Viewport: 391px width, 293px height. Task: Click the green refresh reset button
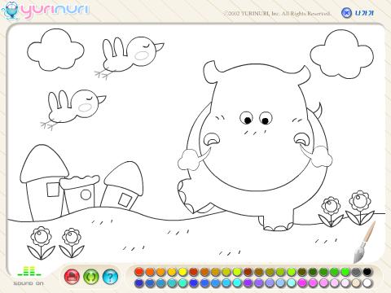[91, 277]
